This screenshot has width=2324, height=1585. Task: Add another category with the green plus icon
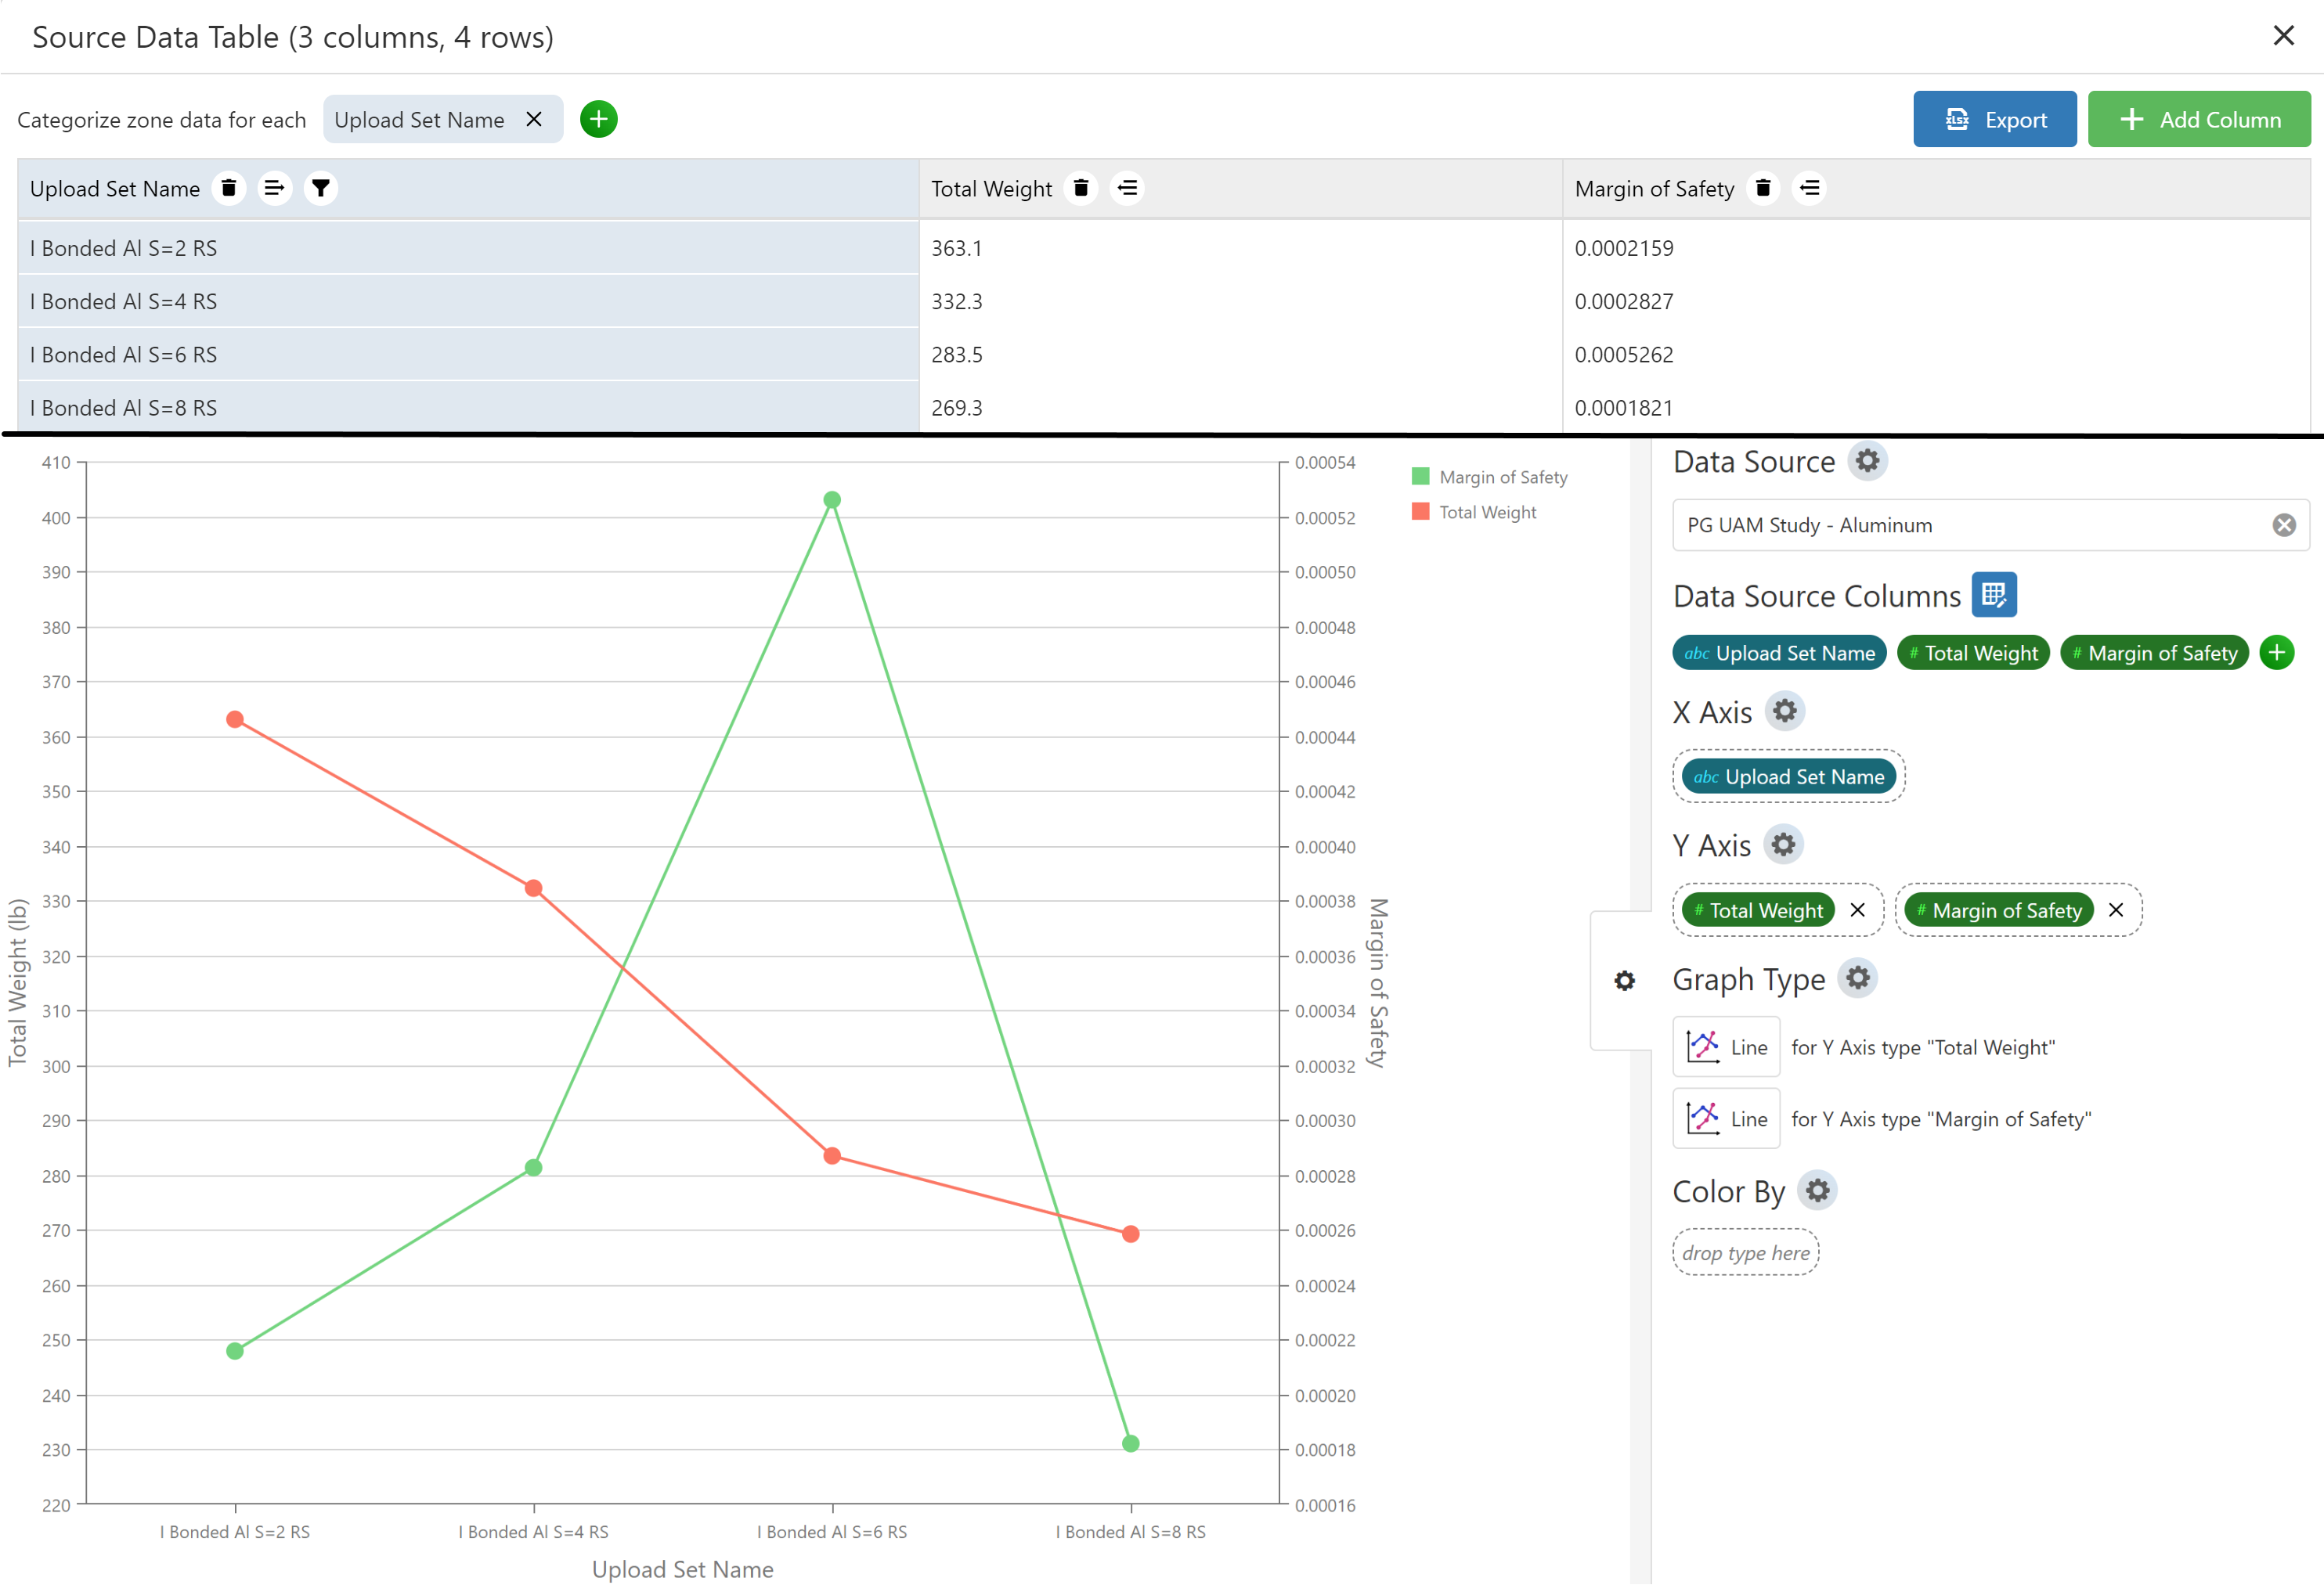pos(599,119)
